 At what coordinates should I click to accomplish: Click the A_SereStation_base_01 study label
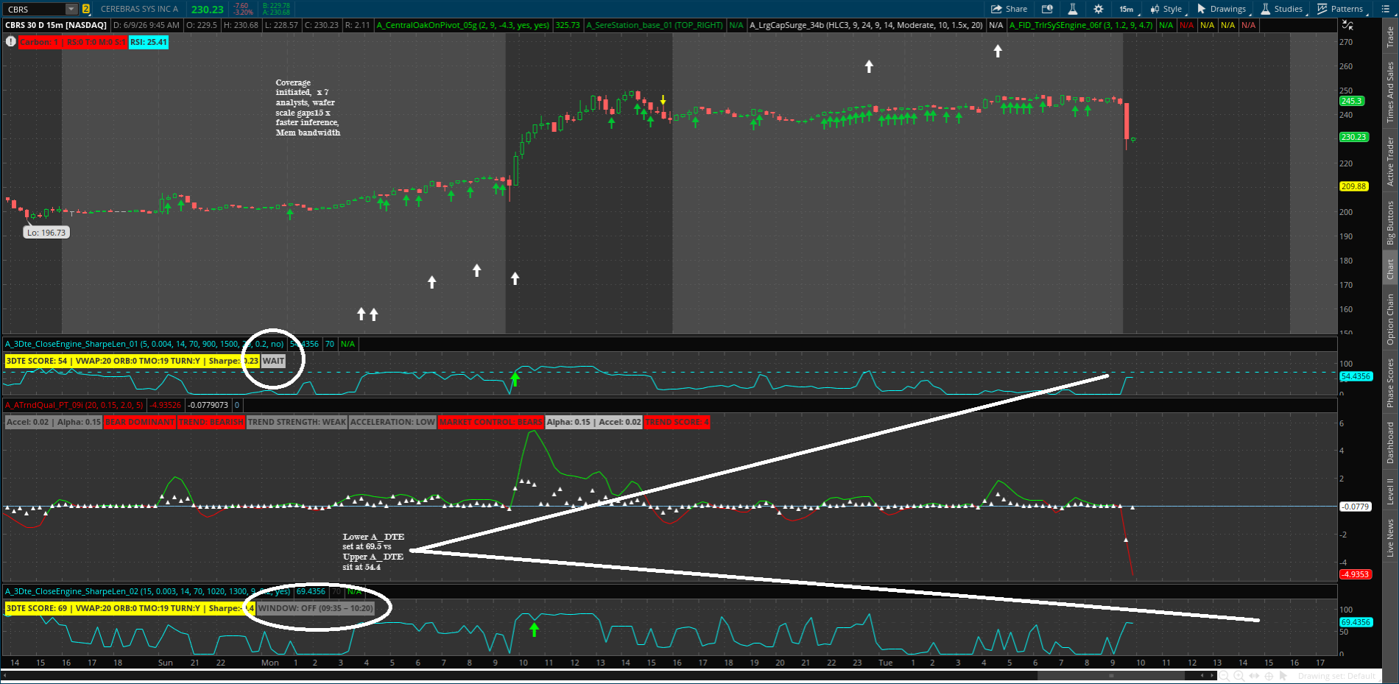[655, 25]
